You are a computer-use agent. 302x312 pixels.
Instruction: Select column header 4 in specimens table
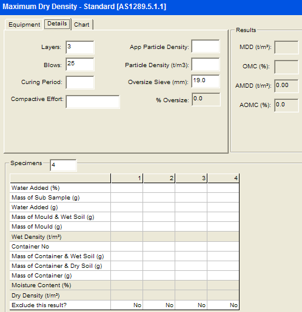click(x=223, y=178)
